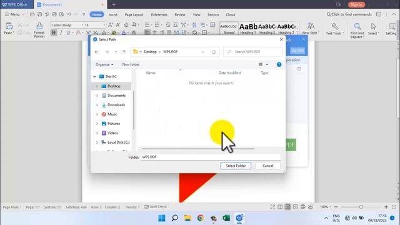Screen dimensions: 400x225
Task: Click the WPS Office home tab
Action: click(x=17, y=4)
